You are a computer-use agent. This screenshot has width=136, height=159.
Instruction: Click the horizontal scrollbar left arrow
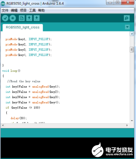3,125
